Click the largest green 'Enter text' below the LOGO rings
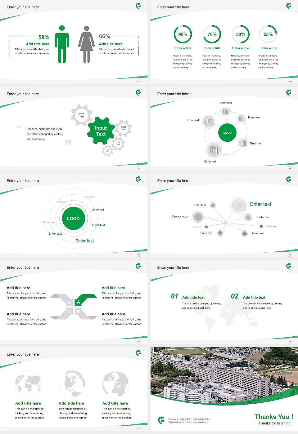Image resolution: width=298 pixels, height=434 pixels. click(x=84, y=241)
